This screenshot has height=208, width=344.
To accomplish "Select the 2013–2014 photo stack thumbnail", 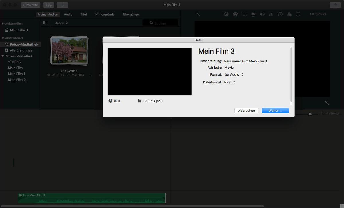I will click(x=69, y=50).
